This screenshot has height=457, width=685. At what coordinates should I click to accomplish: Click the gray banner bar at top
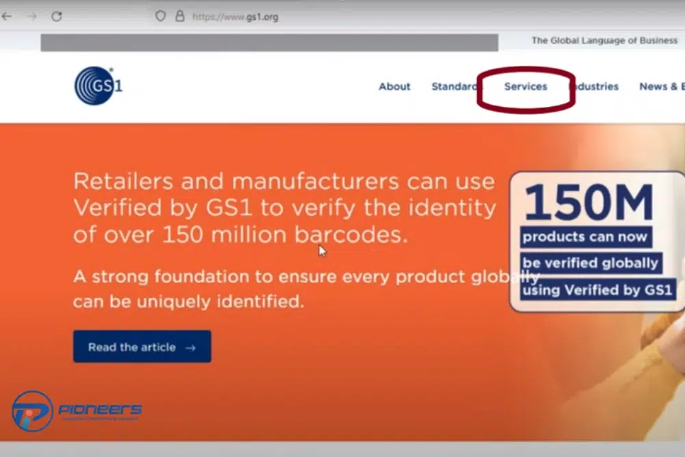(269, 42)
